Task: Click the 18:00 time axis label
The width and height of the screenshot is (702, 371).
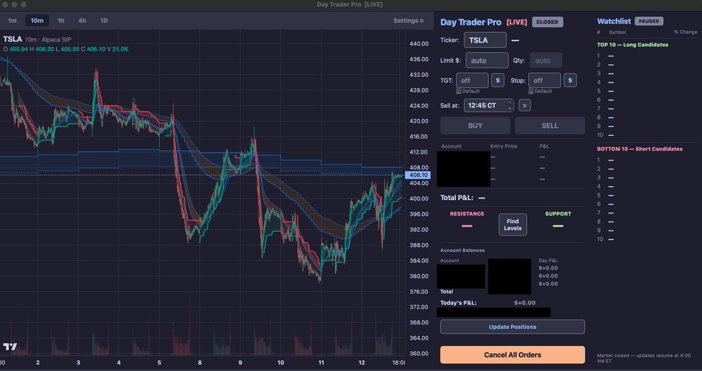Action: (x=399, y=363)
